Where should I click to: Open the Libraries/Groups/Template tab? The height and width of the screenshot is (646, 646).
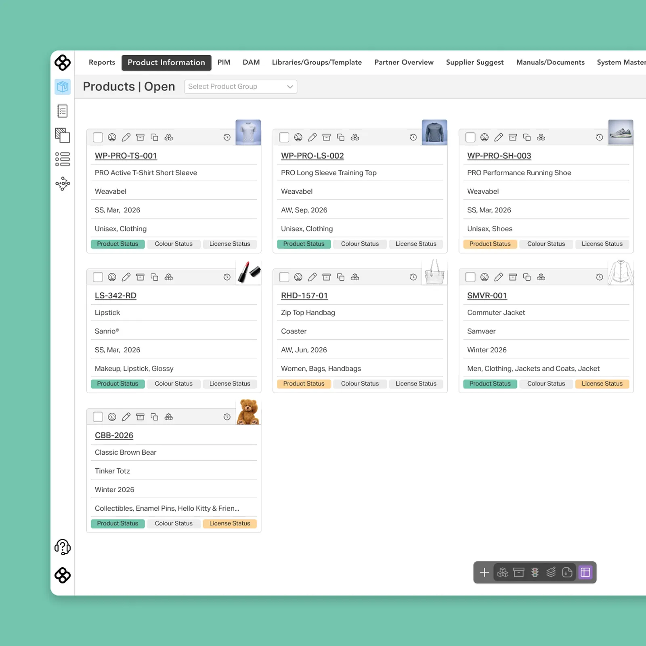tap(317, 63)
